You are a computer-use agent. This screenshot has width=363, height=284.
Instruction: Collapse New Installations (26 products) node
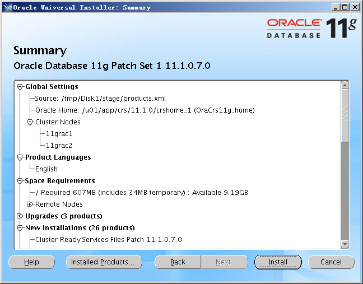pyautogui.click(x=20, y=228)
